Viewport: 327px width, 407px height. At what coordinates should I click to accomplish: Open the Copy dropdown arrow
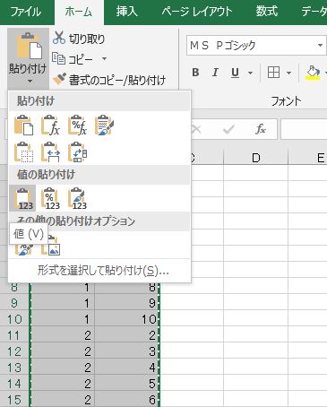104,59
